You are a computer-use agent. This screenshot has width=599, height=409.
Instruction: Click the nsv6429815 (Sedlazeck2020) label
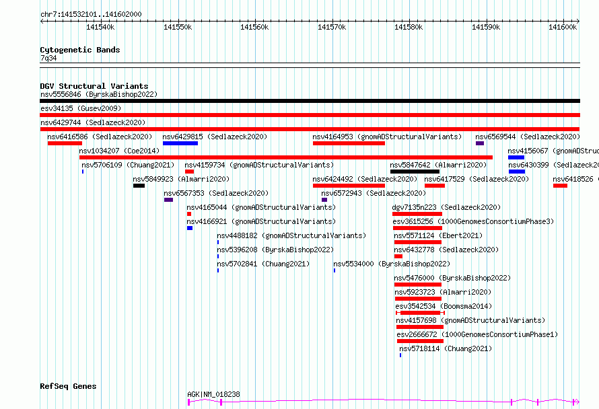(215, 137)
